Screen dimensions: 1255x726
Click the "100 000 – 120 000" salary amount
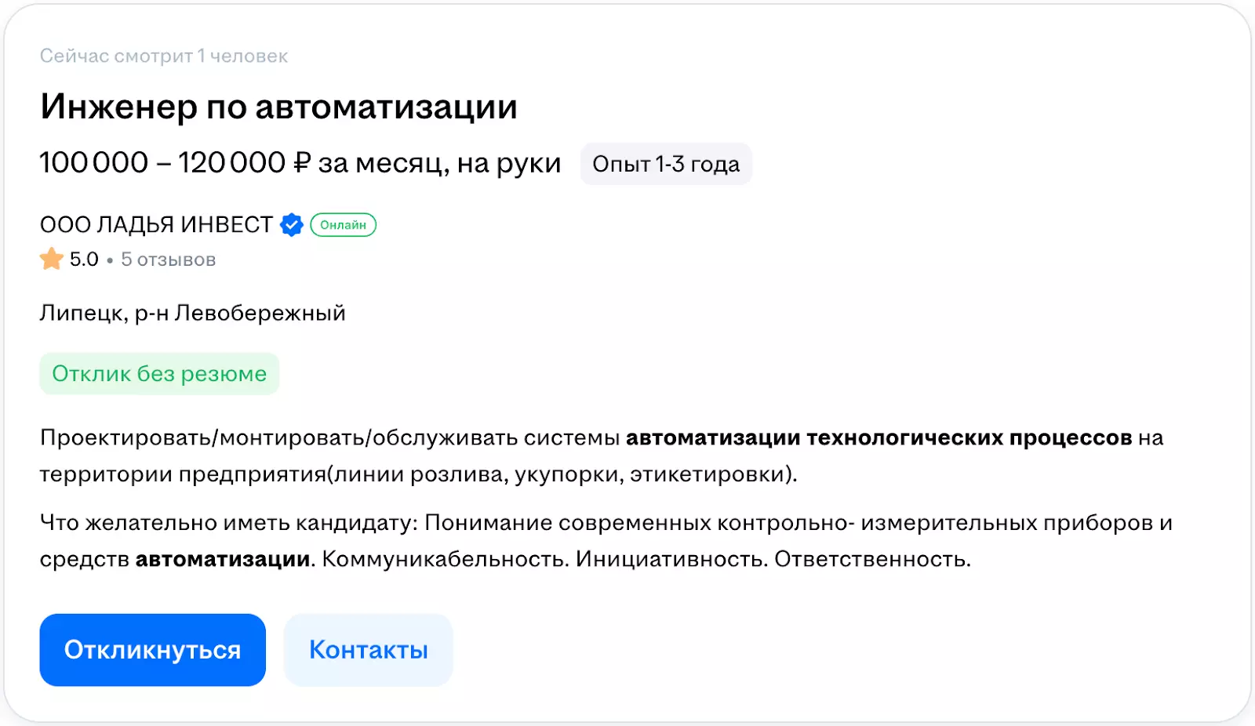point(162,163)
